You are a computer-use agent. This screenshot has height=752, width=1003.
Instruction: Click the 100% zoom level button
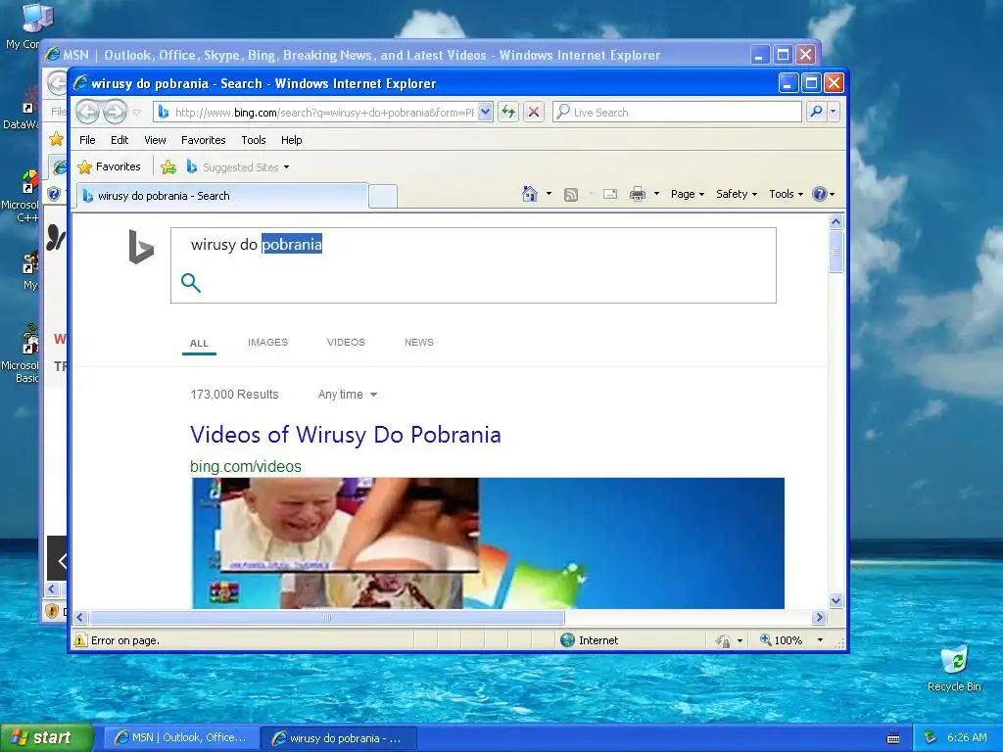pyautogui.click(x=781, y=640)
